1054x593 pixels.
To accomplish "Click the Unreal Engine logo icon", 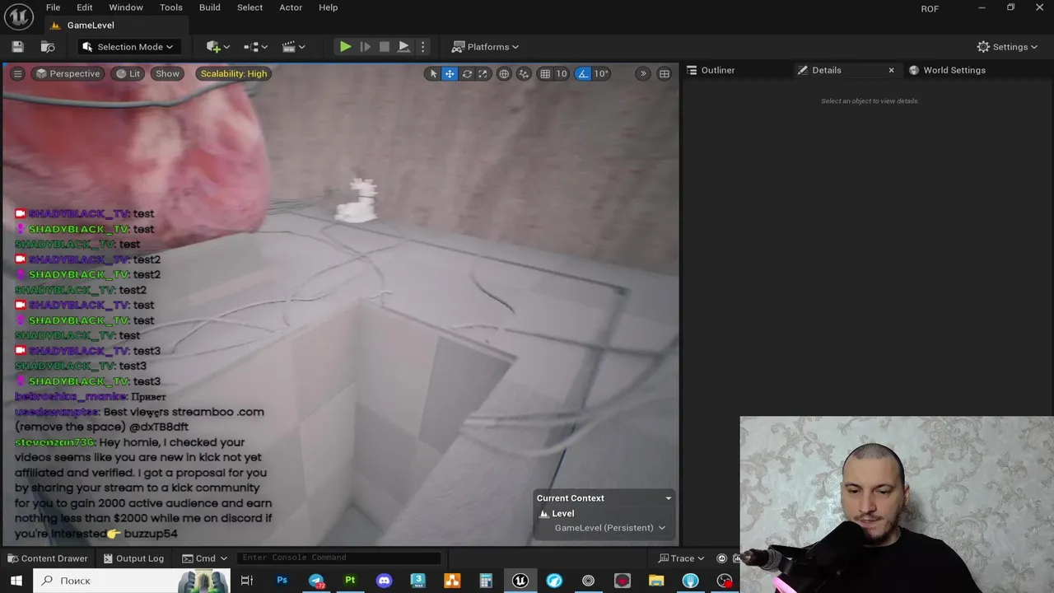I will pyautogui.click(x=18, y=16).
